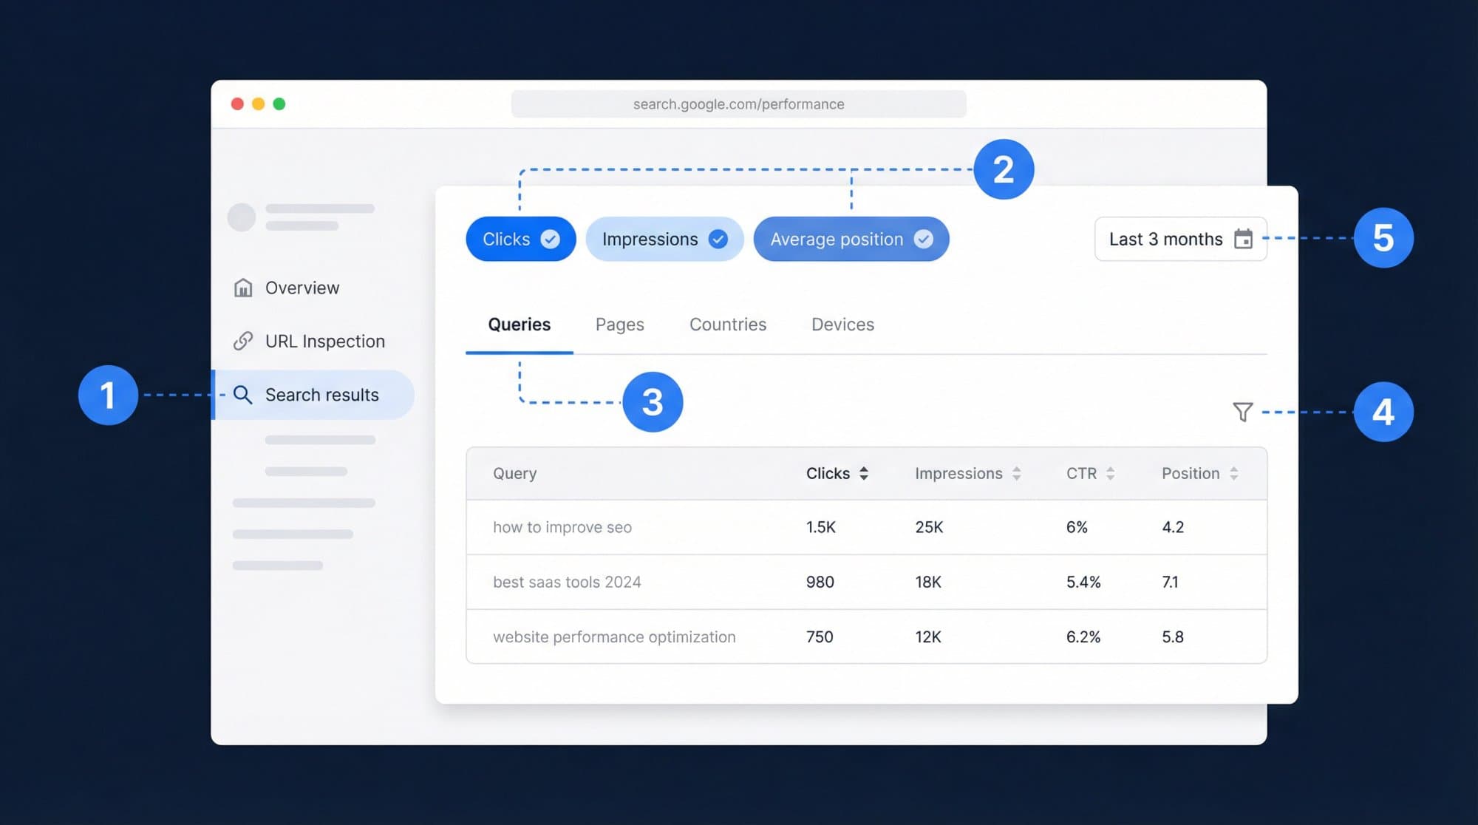This screenshot has height=825, width=1478.
Task: Click the URL Inspection link icon
Action: pos(243,341)
